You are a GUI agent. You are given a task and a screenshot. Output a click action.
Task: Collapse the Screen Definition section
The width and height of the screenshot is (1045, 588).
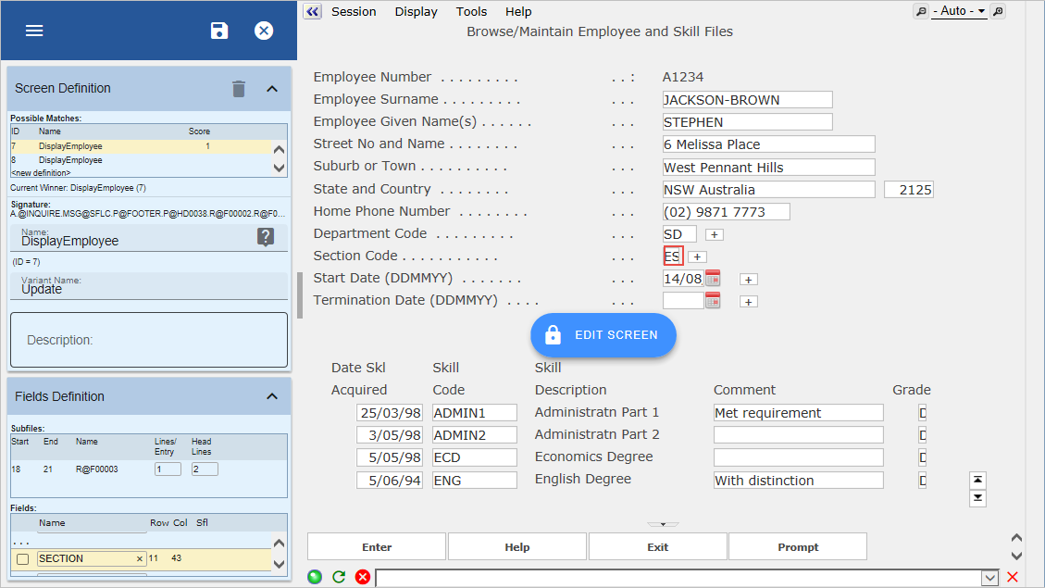272,89
